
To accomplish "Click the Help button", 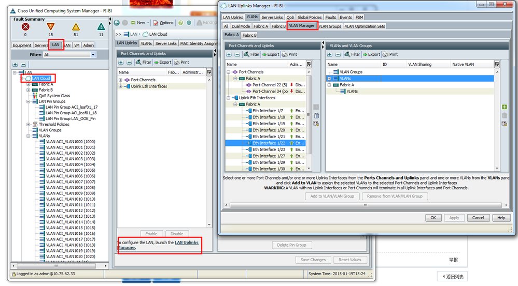I will 501,218.
